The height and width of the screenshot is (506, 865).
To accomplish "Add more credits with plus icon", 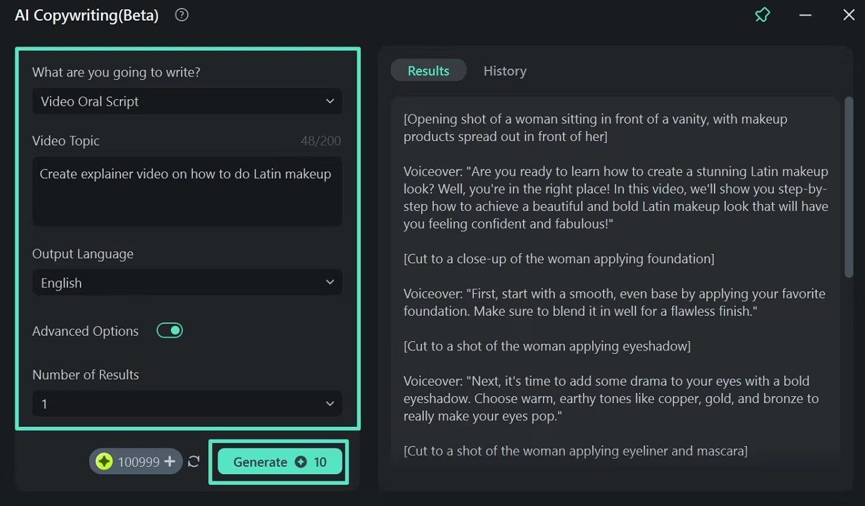I will click(170, 461).
